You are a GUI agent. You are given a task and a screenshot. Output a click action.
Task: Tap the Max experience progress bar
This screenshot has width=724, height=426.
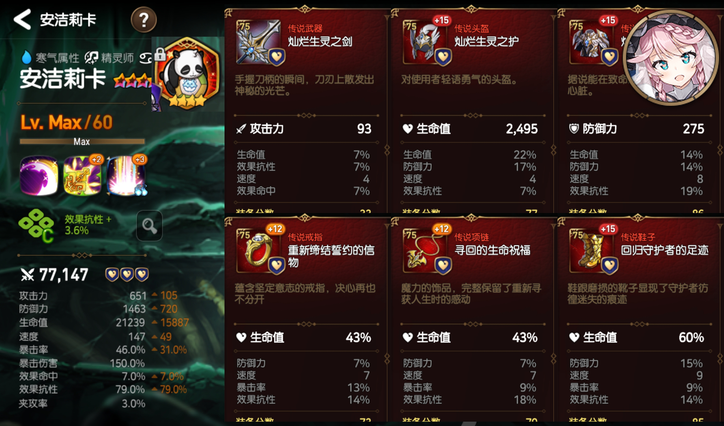tap(82, 141)
